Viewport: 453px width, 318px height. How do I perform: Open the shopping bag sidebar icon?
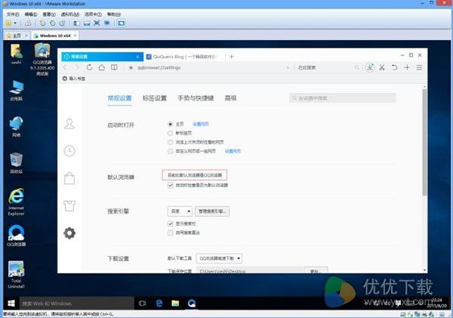69,178
